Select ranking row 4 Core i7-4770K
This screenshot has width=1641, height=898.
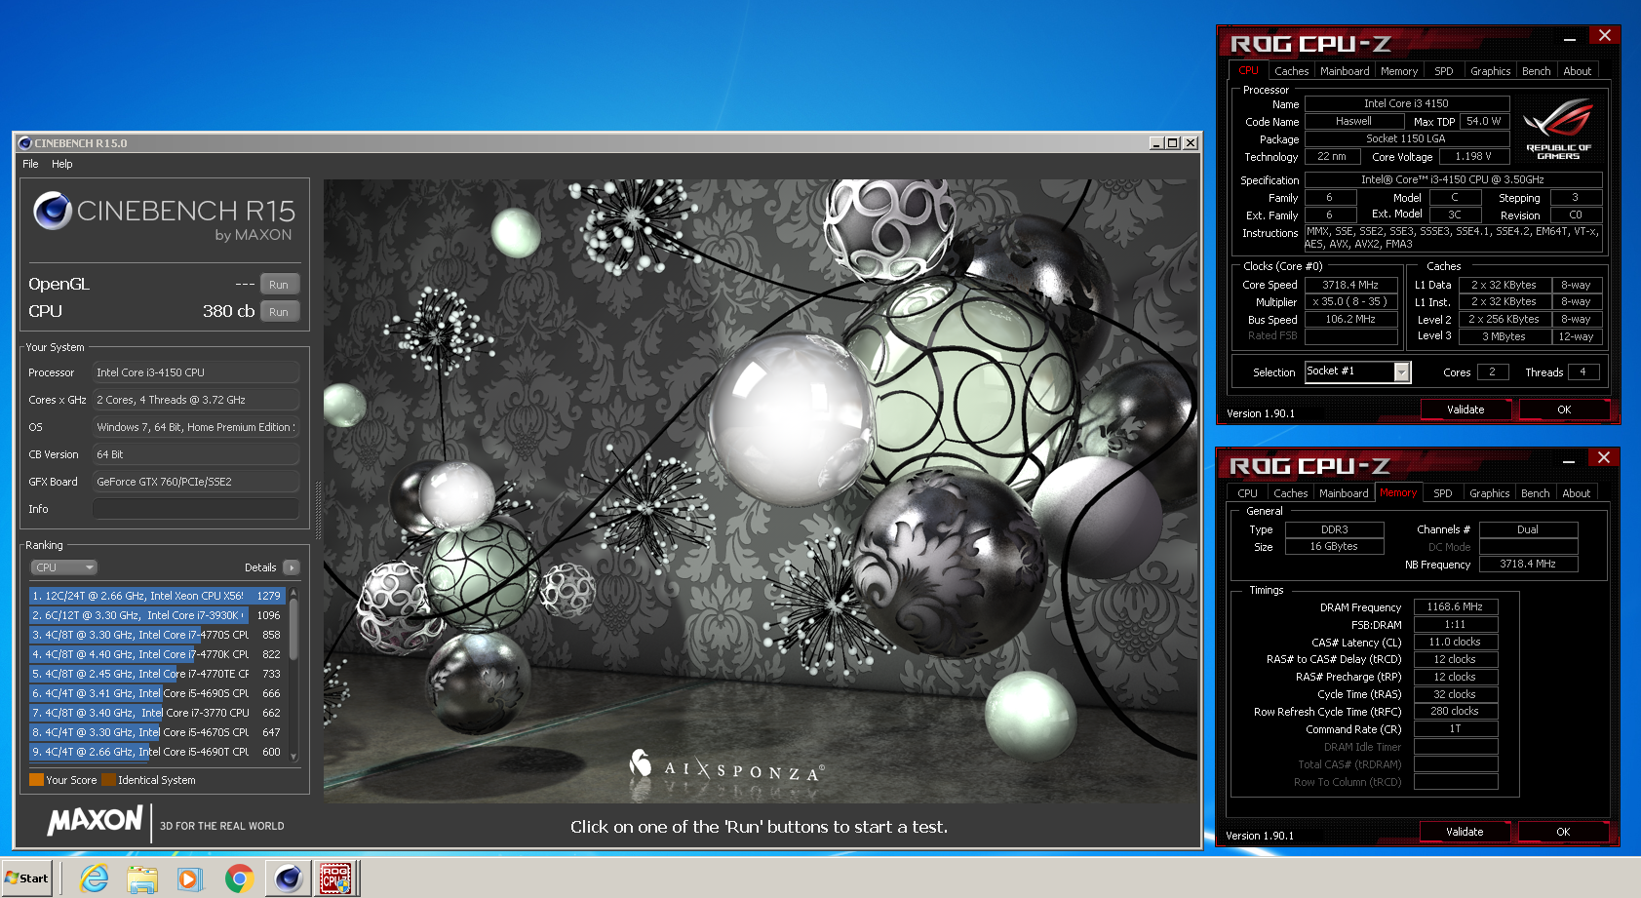[x=157, y=654]
